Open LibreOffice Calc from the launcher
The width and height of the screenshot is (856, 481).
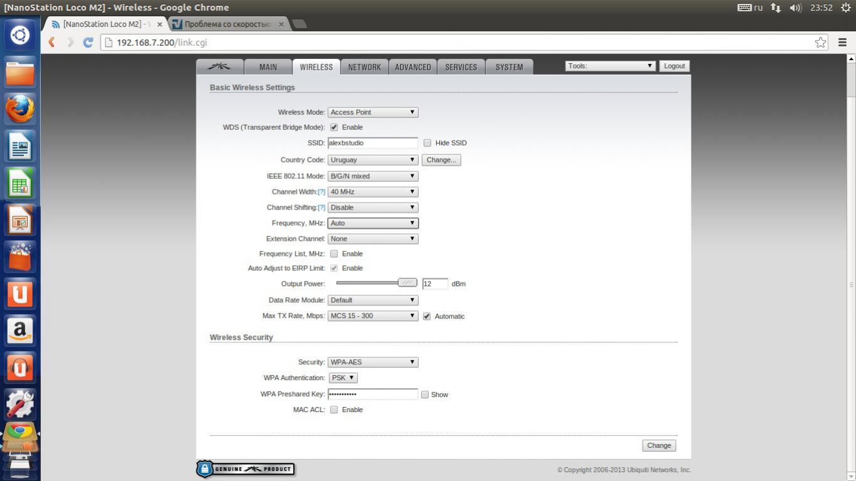click(x=20, y=184)
